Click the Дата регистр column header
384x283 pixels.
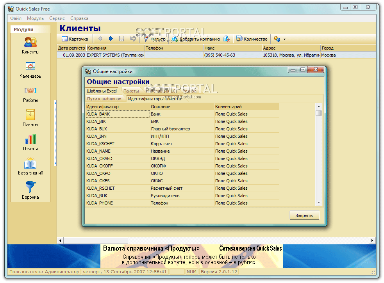coord(71,48)
